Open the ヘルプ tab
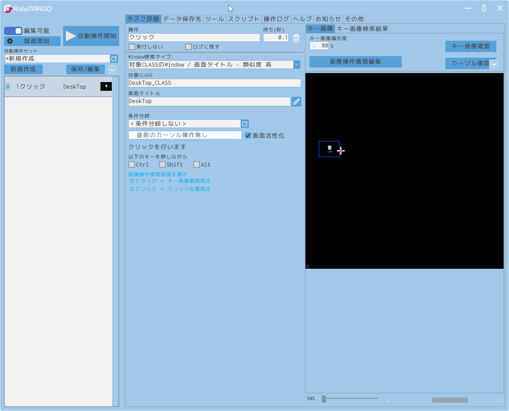Image resolution: width=509 pixels, height=411 pixels. coord(302,19)
